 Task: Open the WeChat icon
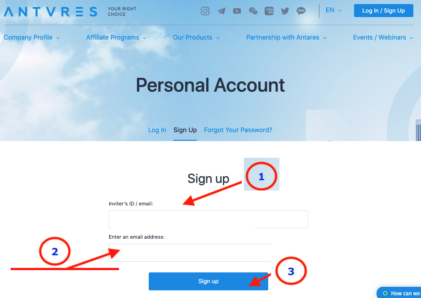(253, 11)
